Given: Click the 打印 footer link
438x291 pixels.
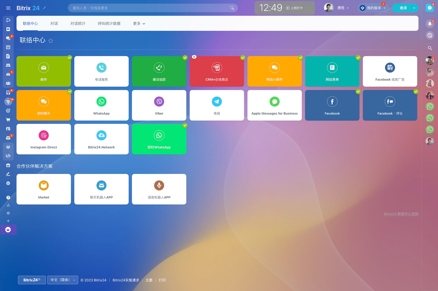Looking at the screenshot, I should click(162, 280).
